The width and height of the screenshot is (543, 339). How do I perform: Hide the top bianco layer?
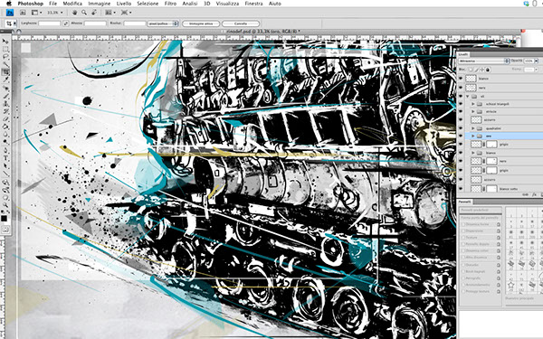click(x=461, y=79)
